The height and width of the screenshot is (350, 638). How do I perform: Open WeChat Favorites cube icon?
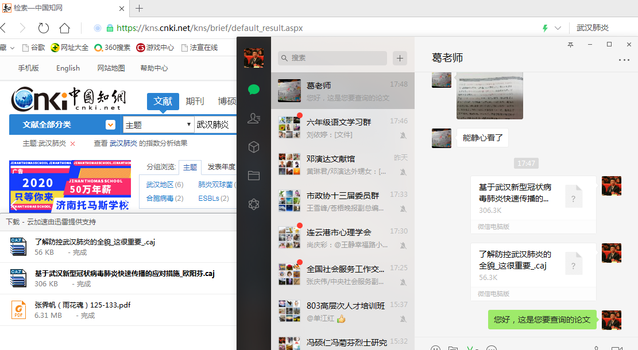[x=253, y=147]
